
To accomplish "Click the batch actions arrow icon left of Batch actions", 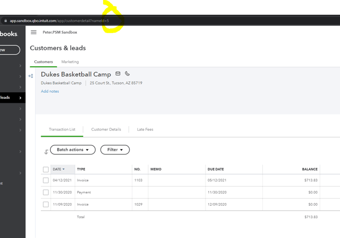I will [x=46, y=152].
